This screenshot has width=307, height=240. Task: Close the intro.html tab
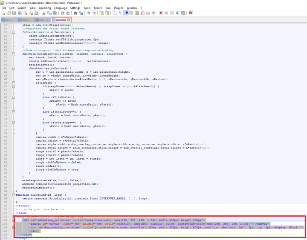68,20
